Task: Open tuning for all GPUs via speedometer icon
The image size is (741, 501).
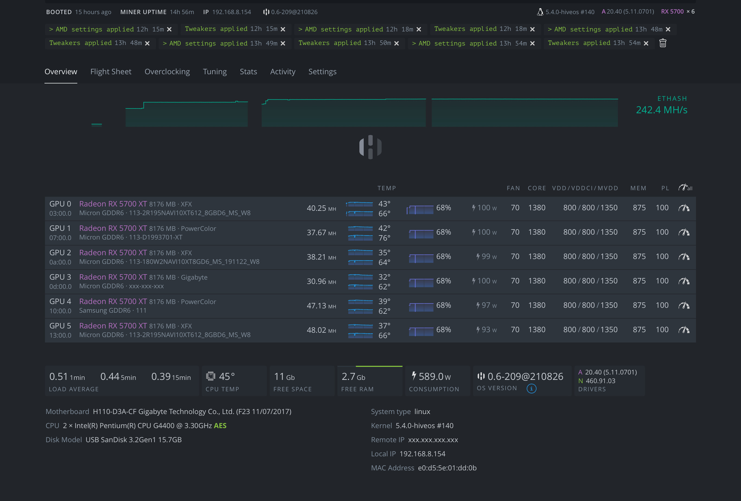Action: pos(685,188)
